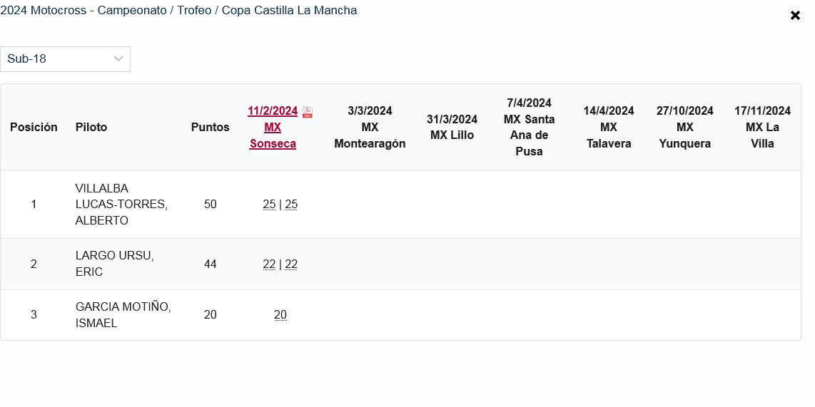815x407 pixels.
Task: Select pilot Largo Ursu, Eric
Action: (114, 264)
